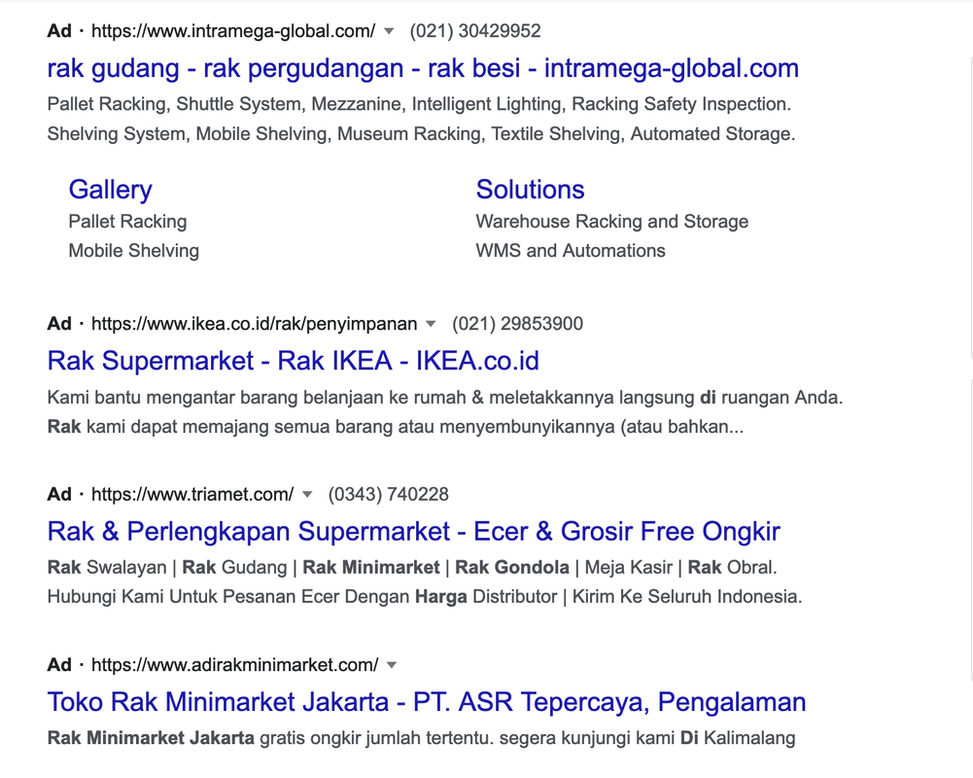Click 'Warehouse Racking and Storage' under Solutions
Image resolution: width=973 pixels, height=778 pixels.
pyautogui.click(x=611, y=222)
